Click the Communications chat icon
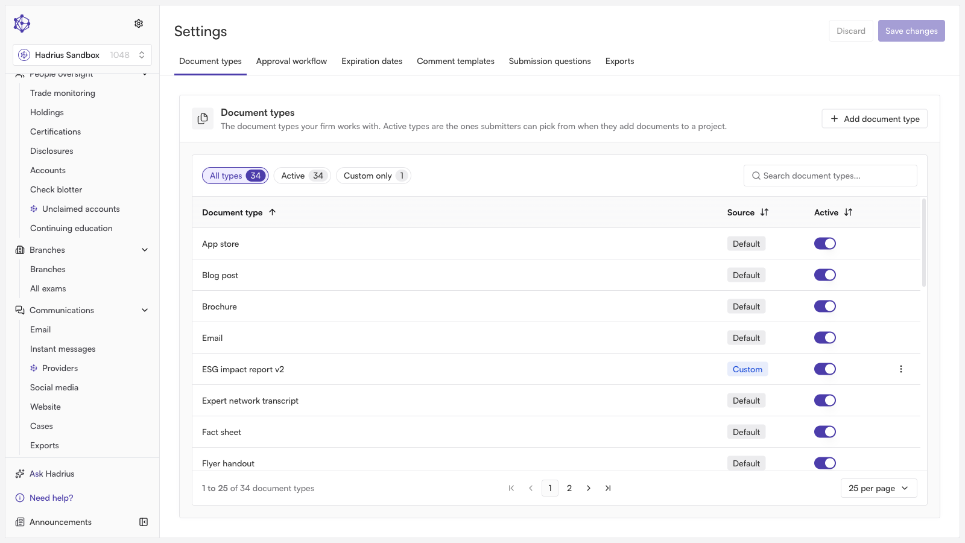 [x=20, y=310]
